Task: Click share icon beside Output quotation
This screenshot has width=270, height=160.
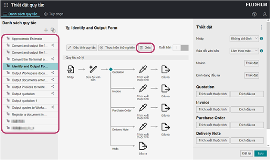Action: (53, 94)
